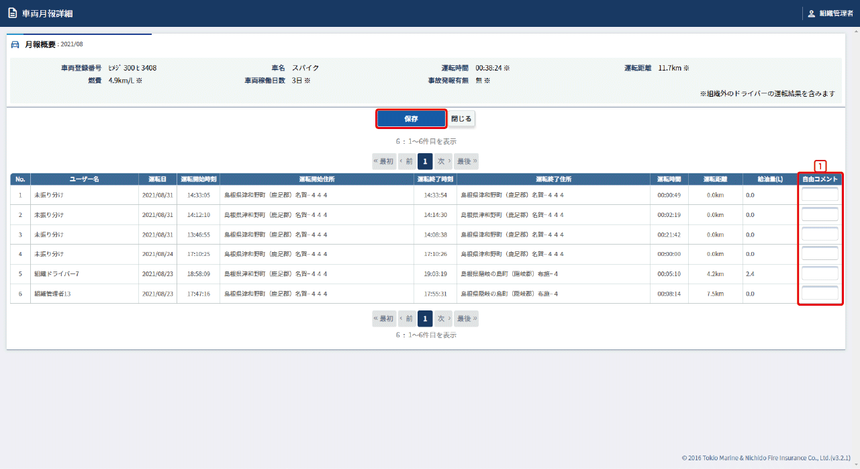Focus the free comment field for row 3
This screenshot has width=860, height=469.
pos(820,234)
